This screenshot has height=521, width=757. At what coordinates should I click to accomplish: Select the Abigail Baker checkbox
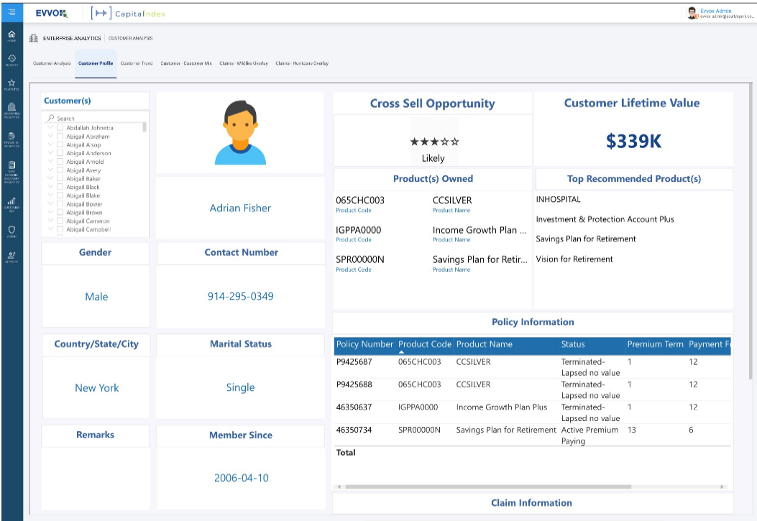pos(60,179)
